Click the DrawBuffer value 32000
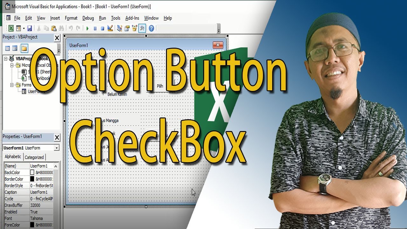 (41, 205)
